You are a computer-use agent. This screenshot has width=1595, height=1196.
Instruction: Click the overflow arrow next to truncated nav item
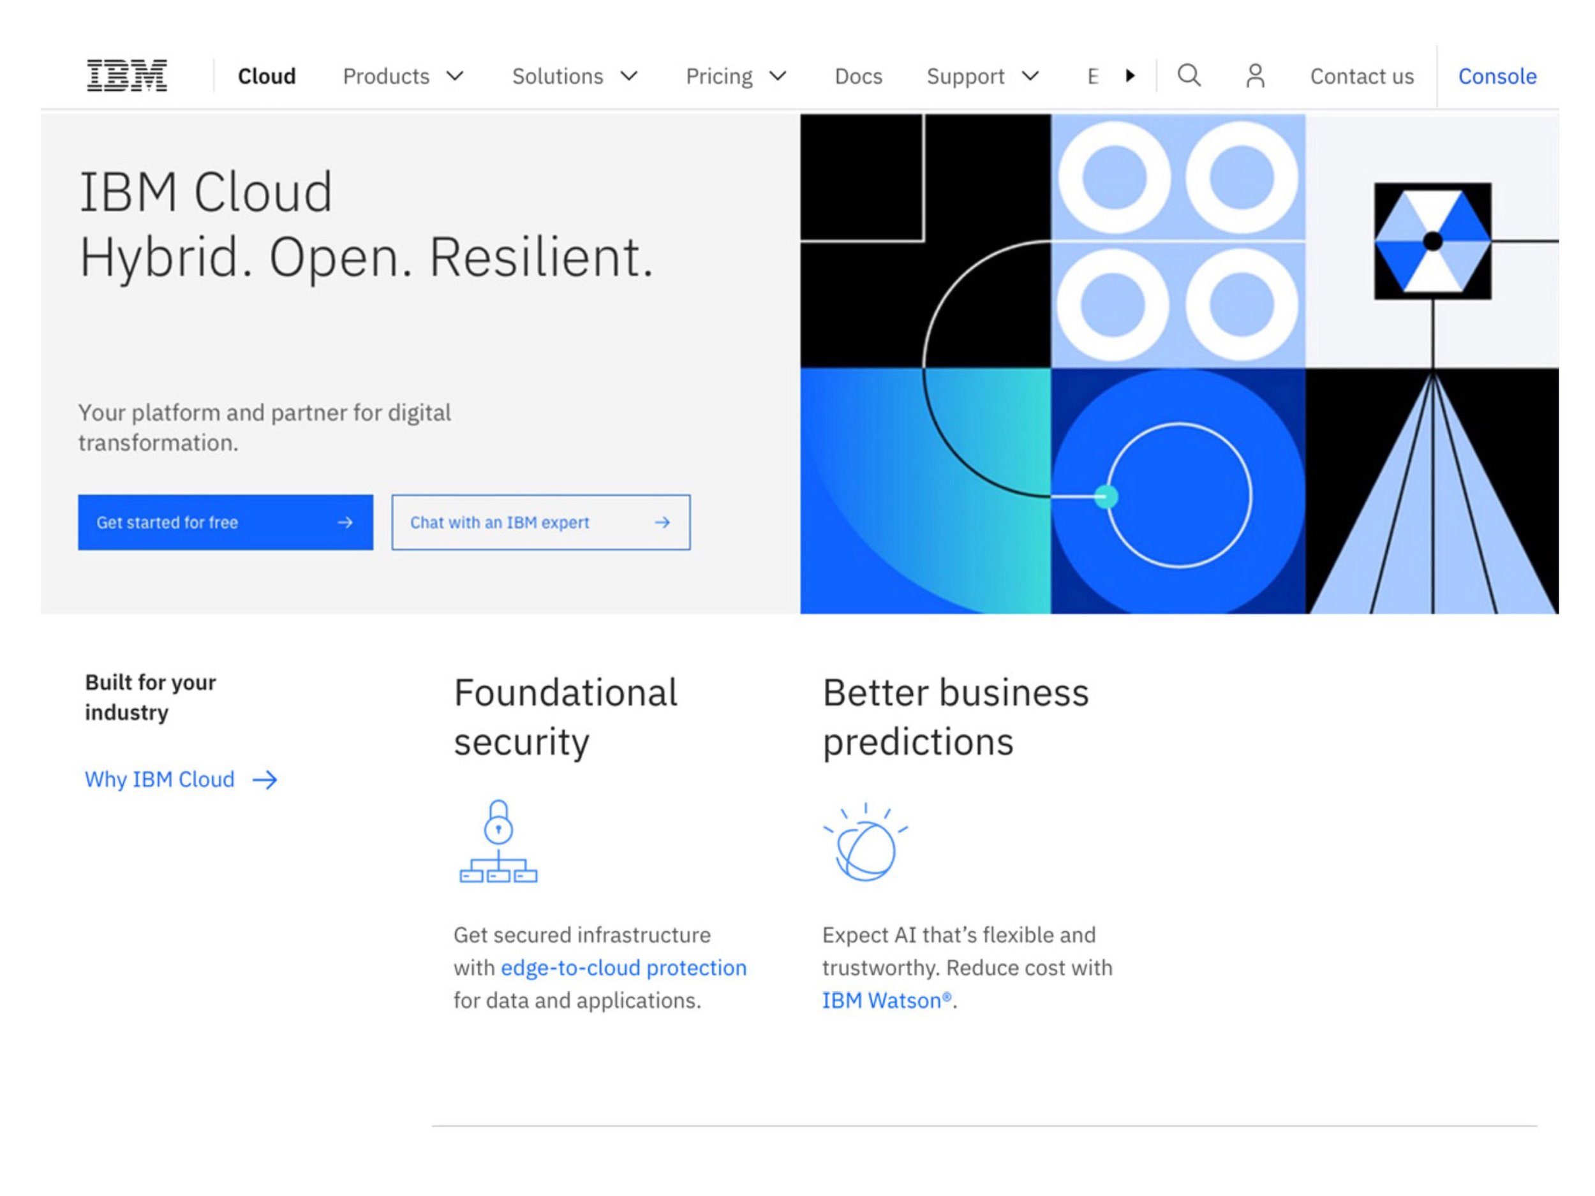click(1130, 75)
